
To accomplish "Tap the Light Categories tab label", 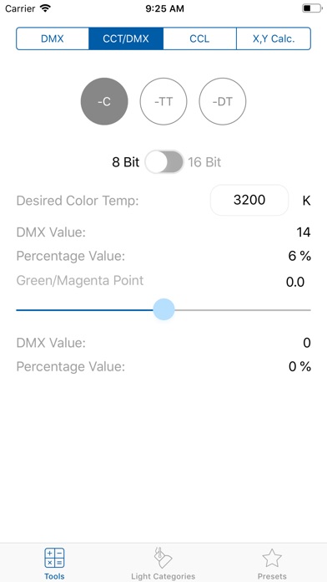I will [x=163, y=576].
